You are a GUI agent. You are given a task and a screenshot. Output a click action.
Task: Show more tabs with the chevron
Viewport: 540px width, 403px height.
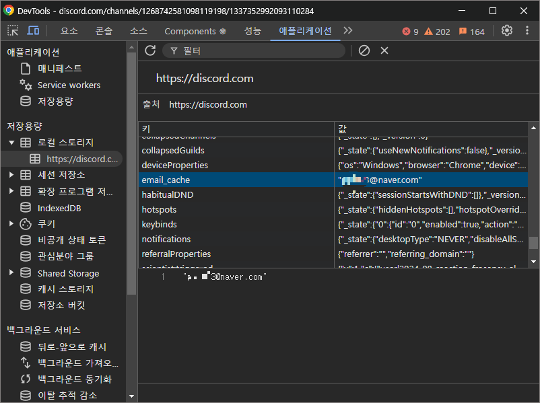[348, 31]
